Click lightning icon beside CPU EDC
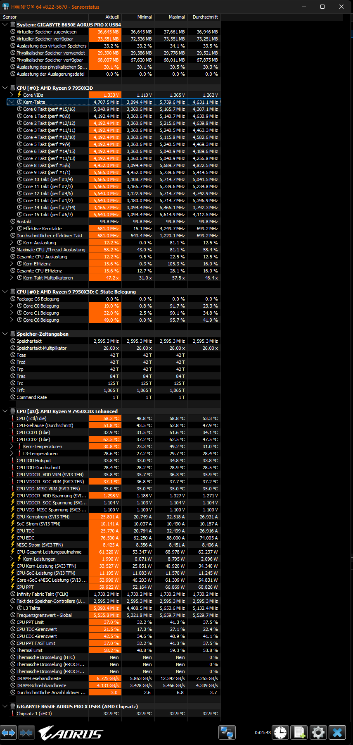 pyautogui.click(x=13, y=537)
